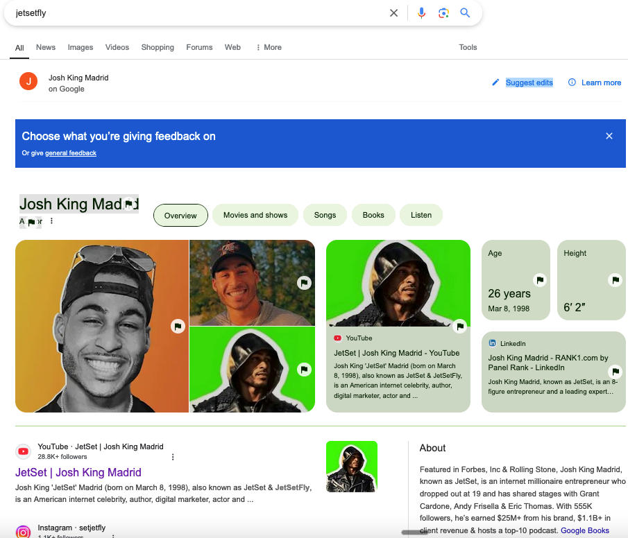Submit search with magnifier icon
This screenshot has height=538, width=628.
coord(465,12)
